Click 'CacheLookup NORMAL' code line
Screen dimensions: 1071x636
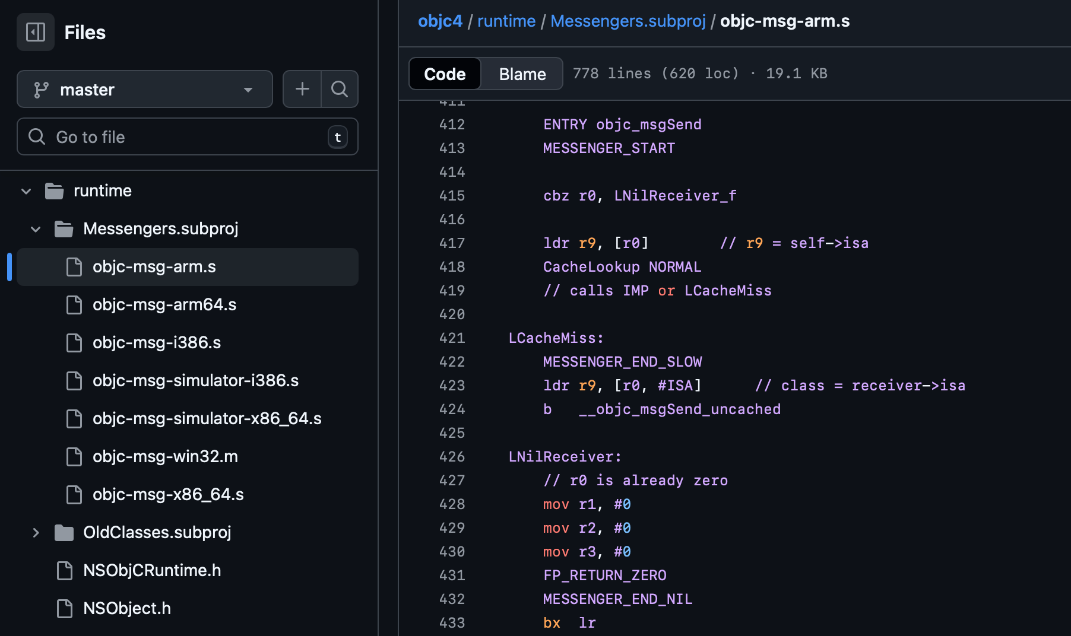click(622, 267)
